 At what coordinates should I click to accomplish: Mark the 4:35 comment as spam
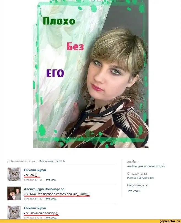point(52,180)
